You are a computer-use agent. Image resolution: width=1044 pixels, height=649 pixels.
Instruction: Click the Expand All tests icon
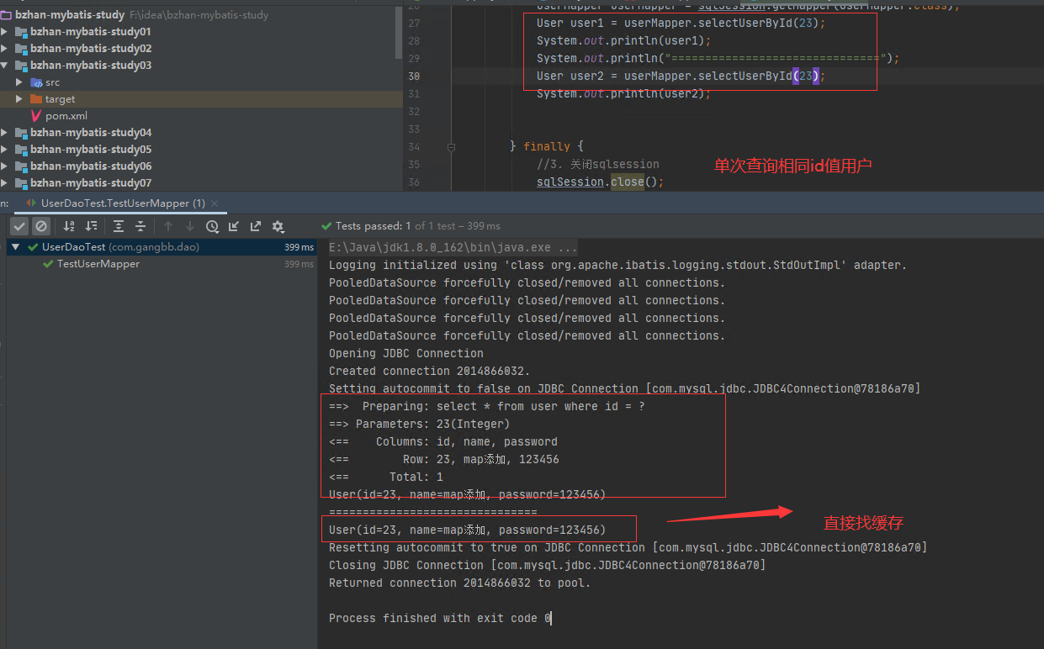119,226
